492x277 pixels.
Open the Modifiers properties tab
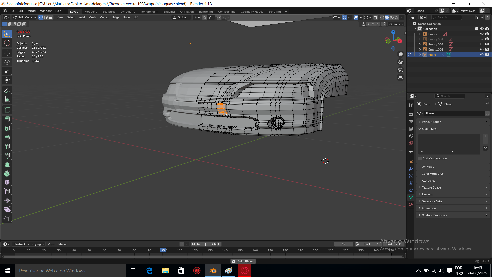(x=411, y=169)
